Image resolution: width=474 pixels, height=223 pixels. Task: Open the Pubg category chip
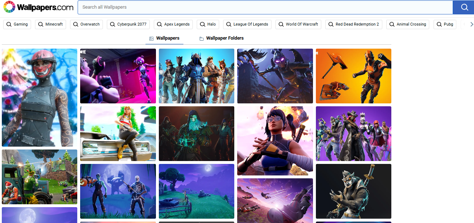(445, 24)
